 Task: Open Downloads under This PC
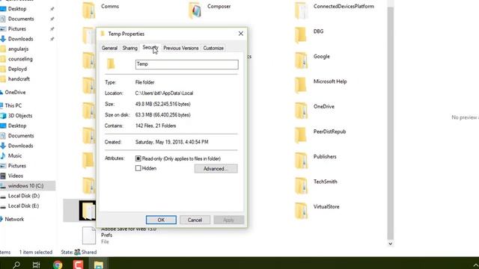[x=20, y=146]
